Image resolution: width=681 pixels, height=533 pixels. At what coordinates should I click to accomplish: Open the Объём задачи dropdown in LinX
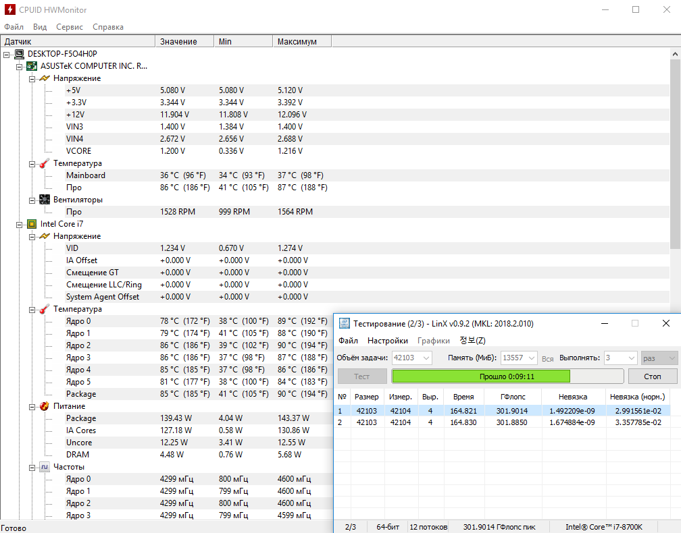(x=426, y=358)
